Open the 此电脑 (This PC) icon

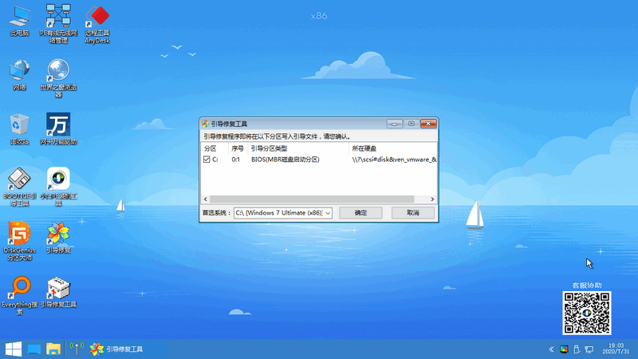coord(20,18)
